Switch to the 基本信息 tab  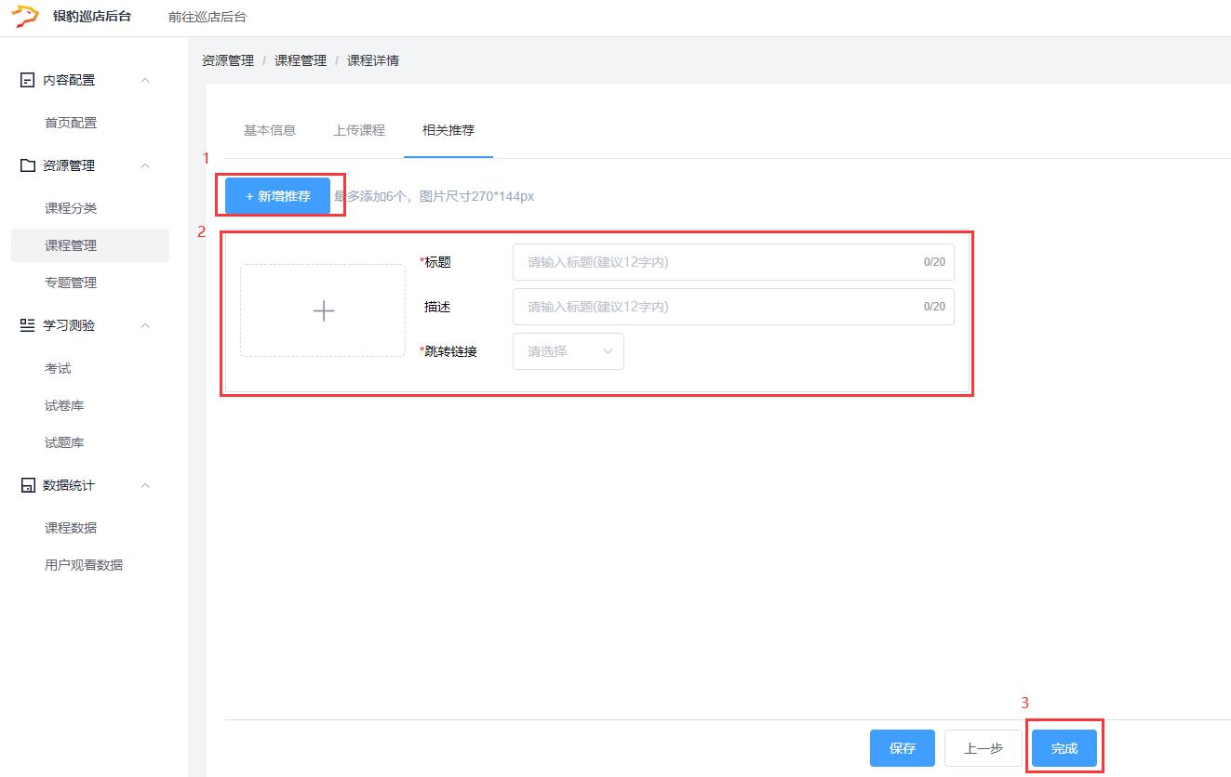[x=270, y=130]
